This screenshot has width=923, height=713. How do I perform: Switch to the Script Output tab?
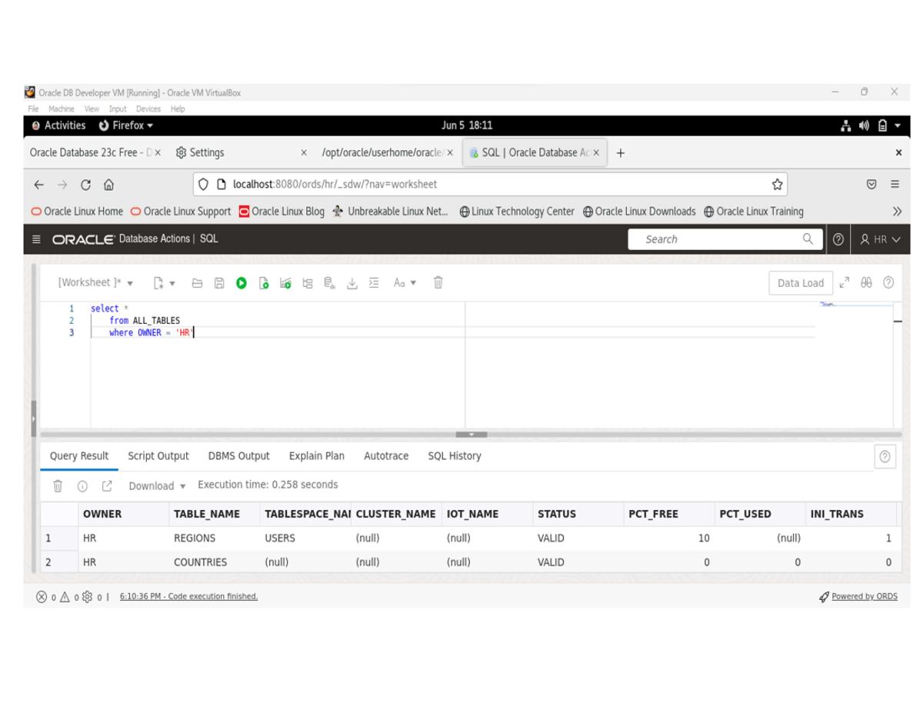pos(158,455)
